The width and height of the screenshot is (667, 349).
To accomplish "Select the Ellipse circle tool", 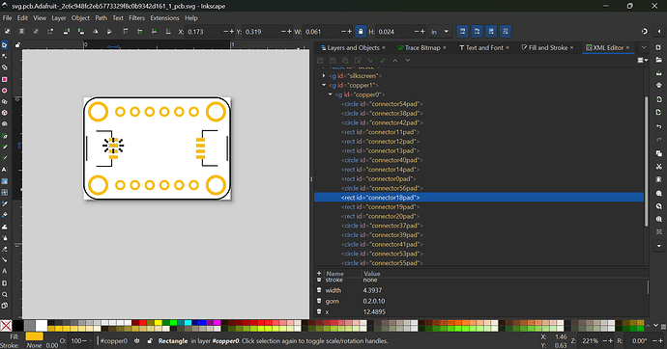I will click(5, 91).
